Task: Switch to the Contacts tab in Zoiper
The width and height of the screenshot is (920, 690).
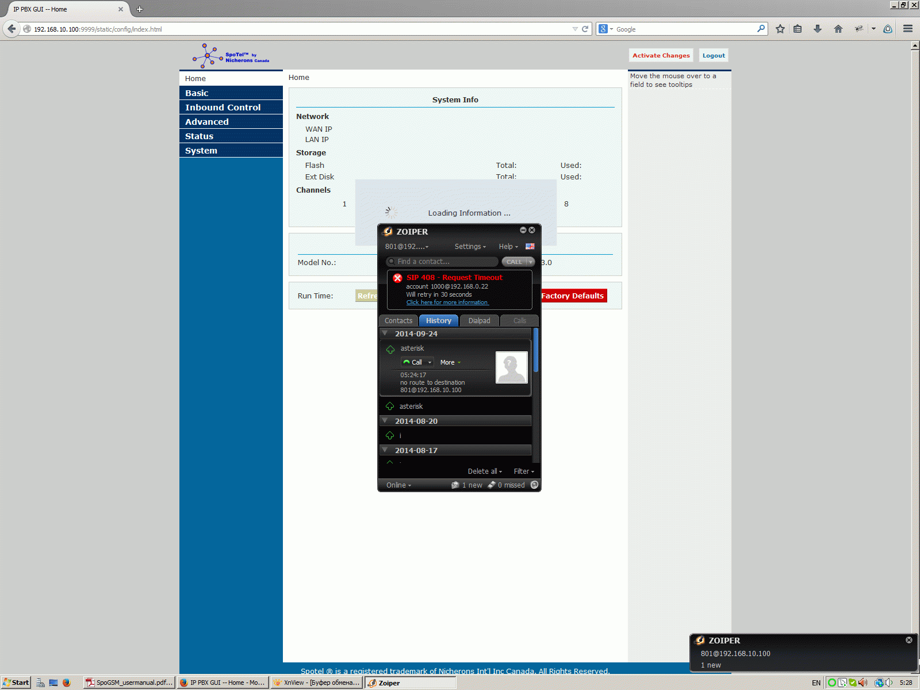Action: click(x=398, y=321)
